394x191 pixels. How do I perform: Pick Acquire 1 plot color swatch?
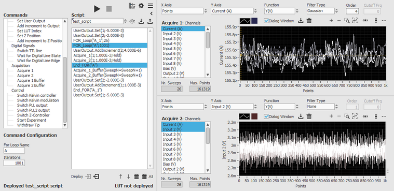point(254,21)
